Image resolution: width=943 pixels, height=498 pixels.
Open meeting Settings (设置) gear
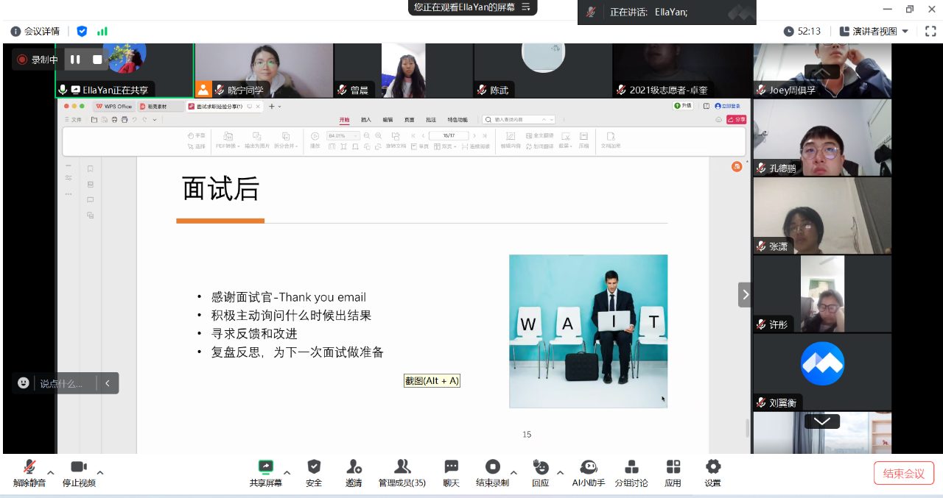tap(712, 467)
